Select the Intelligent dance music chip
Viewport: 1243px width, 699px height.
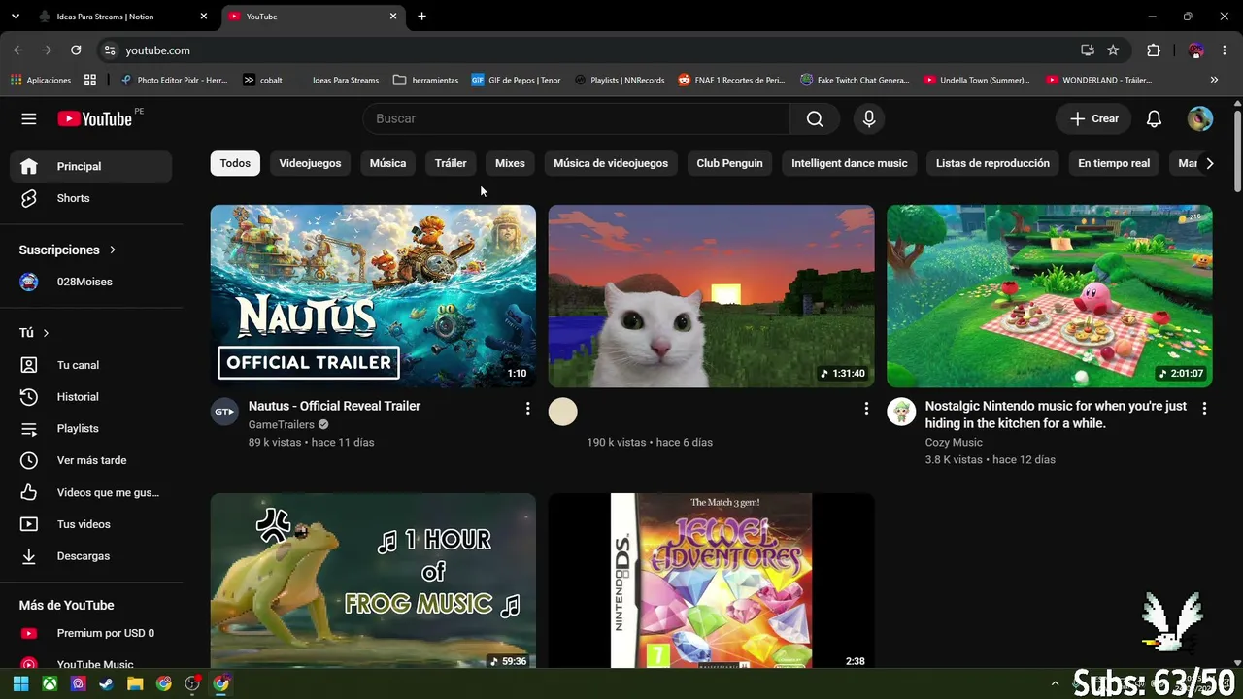point(849,163)
